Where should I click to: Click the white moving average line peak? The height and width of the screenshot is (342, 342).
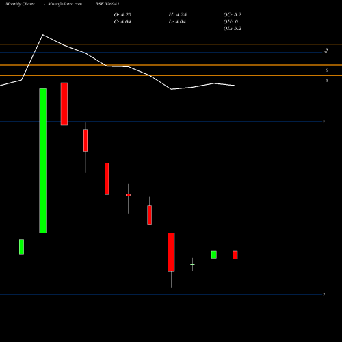(43, 35)
